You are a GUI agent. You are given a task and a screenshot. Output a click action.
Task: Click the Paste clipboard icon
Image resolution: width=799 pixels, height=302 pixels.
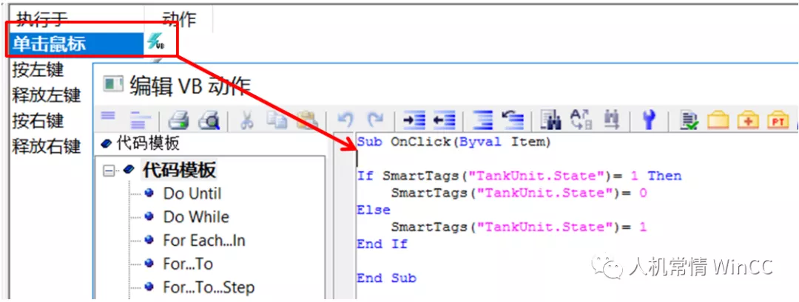point(307,120)
